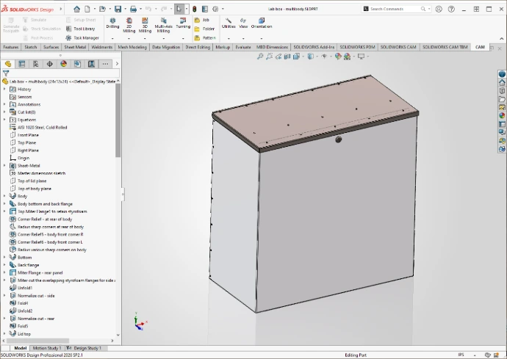Switch to ConfigurationManager panel tab
507x359 pixels.
pos(35,64)
